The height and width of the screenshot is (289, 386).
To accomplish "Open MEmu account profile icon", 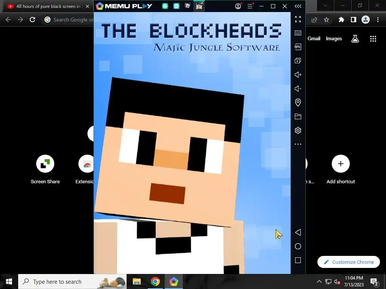I will [x=238, y=6].
